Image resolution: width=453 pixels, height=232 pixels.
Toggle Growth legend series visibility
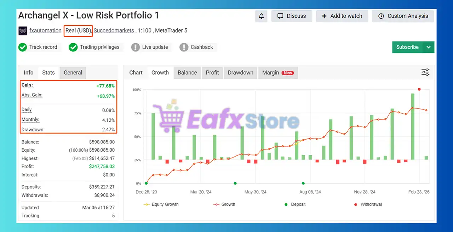click(224, 204)
